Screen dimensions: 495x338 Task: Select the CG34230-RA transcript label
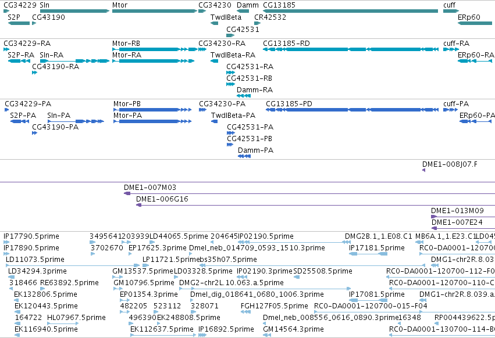[222, 43]
